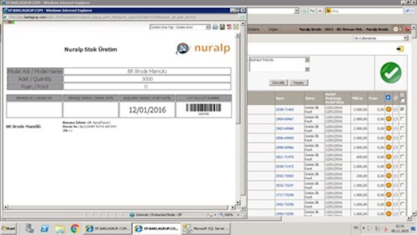Open order link 2538-71472
This screenshot has height=235, width=417.
pos(285,166)
